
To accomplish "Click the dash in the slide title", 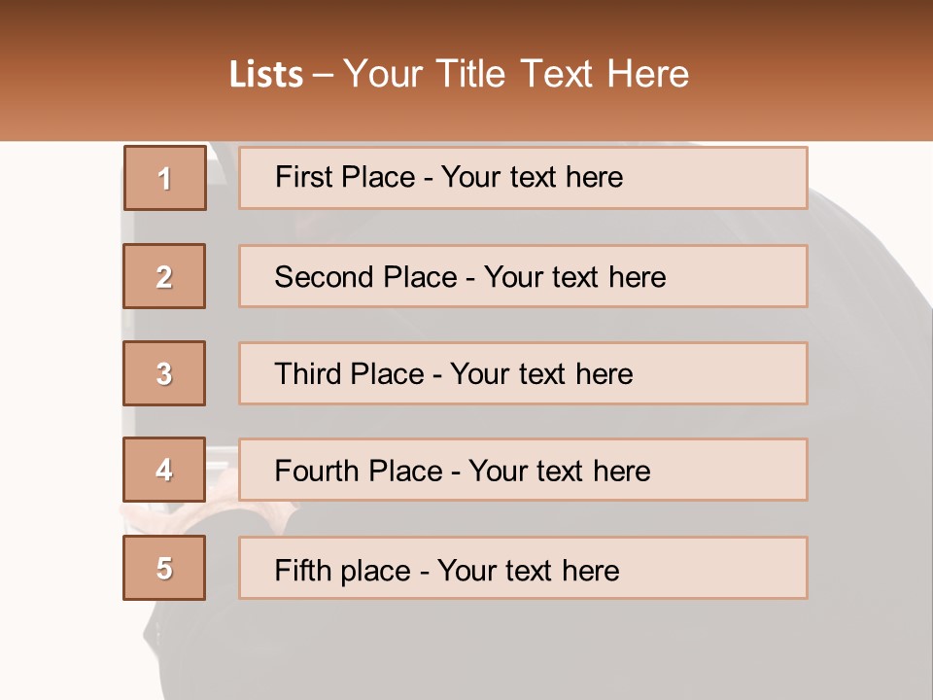I will coord(323,74).
